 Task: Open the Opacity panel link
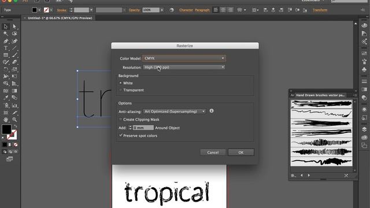135,10
